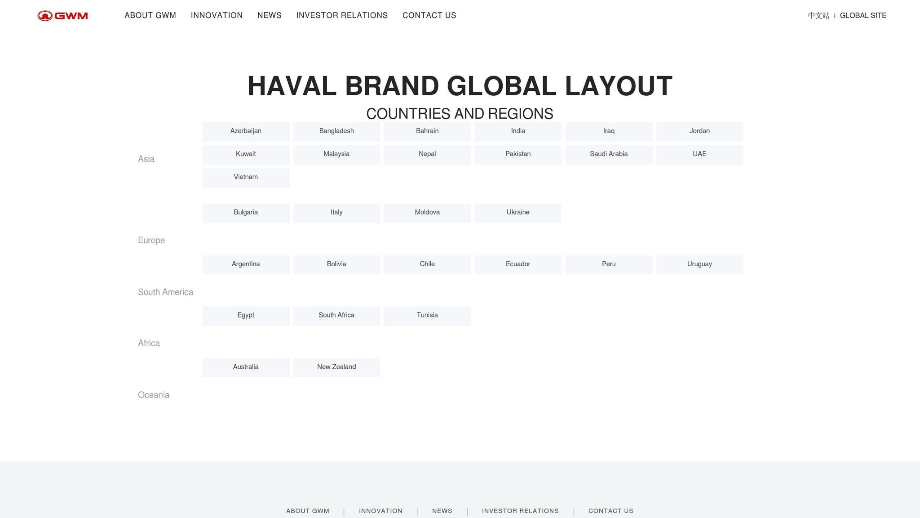Open the NEWS section
The width and height of the screenshot is (920, 518).
click(269, 15)
